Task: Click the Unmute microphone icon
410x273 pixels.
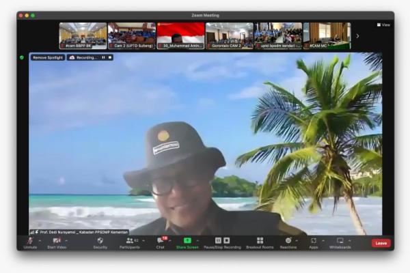Action: 30,241
